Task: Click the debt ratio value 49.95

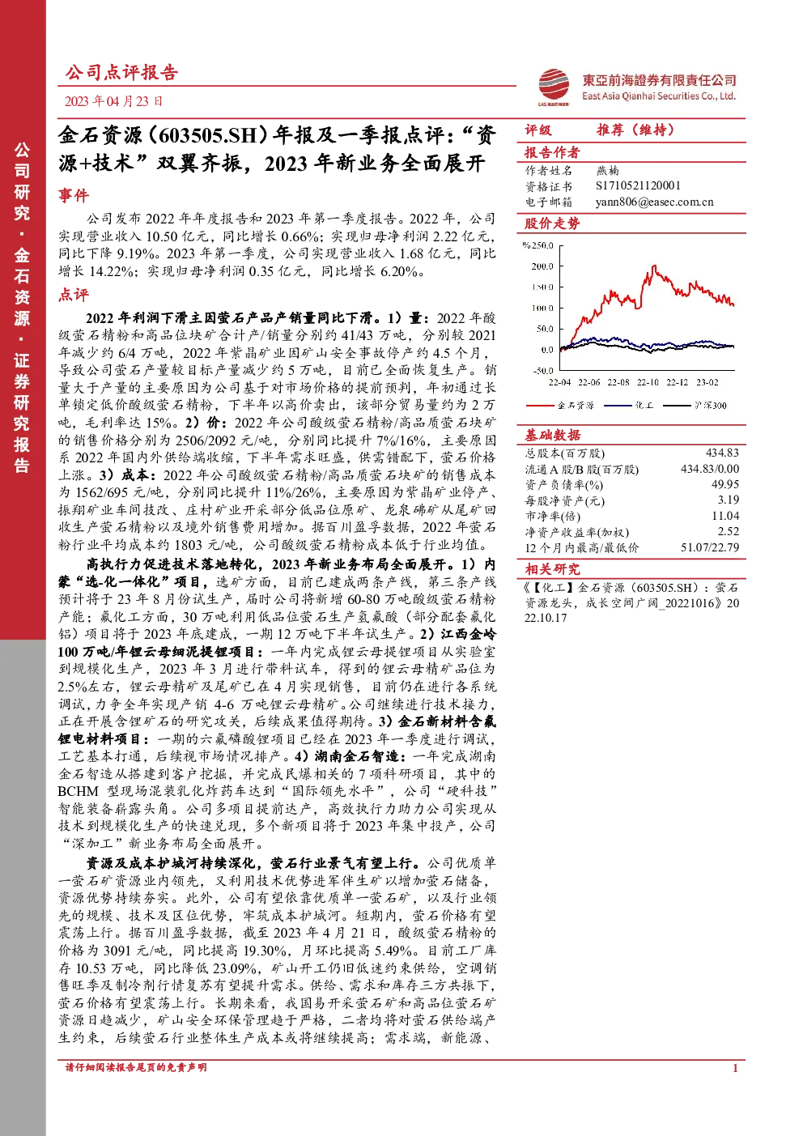Action: click(725, 484)
